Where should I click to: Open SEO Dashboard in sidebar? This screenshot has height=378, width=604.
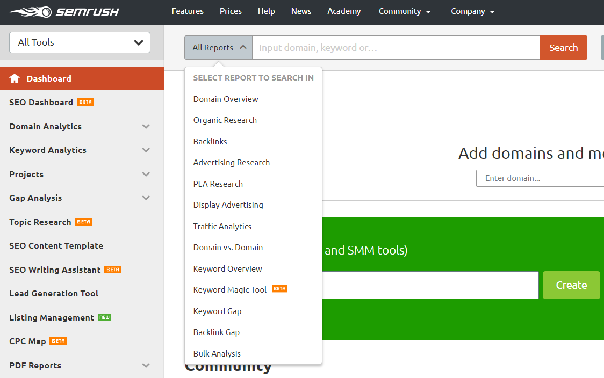coord(41,102)
